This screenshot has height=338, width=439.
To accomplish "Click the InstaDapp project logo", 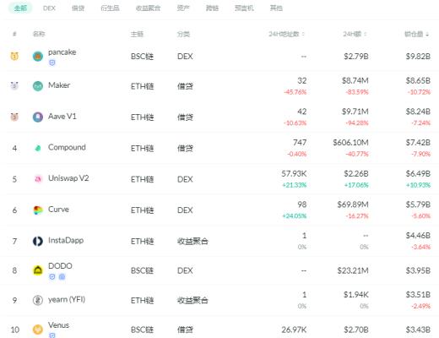I will 38,241.
